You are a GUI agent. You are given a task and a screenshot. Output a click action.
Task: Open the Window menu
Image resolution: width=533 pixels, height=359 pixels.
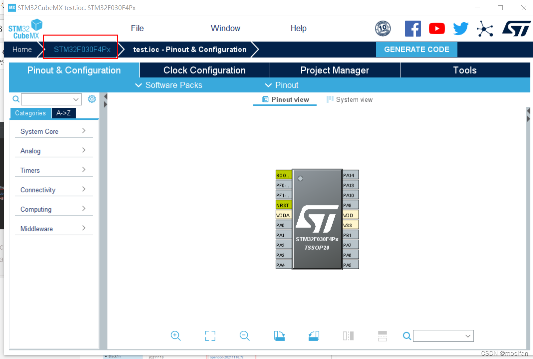(225, 28)
